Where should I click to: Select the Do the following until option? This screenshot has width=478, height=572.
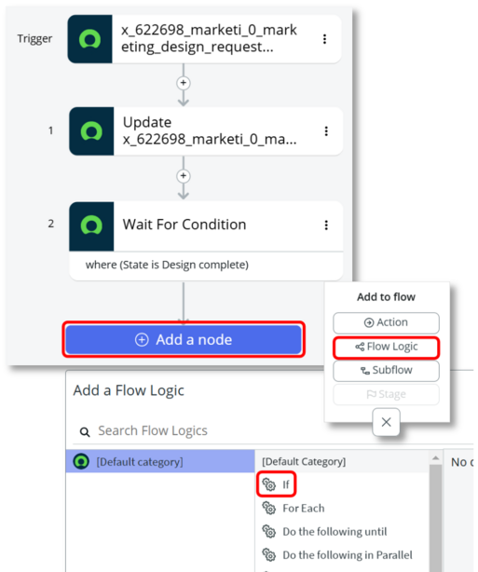[x=325, y=532]
